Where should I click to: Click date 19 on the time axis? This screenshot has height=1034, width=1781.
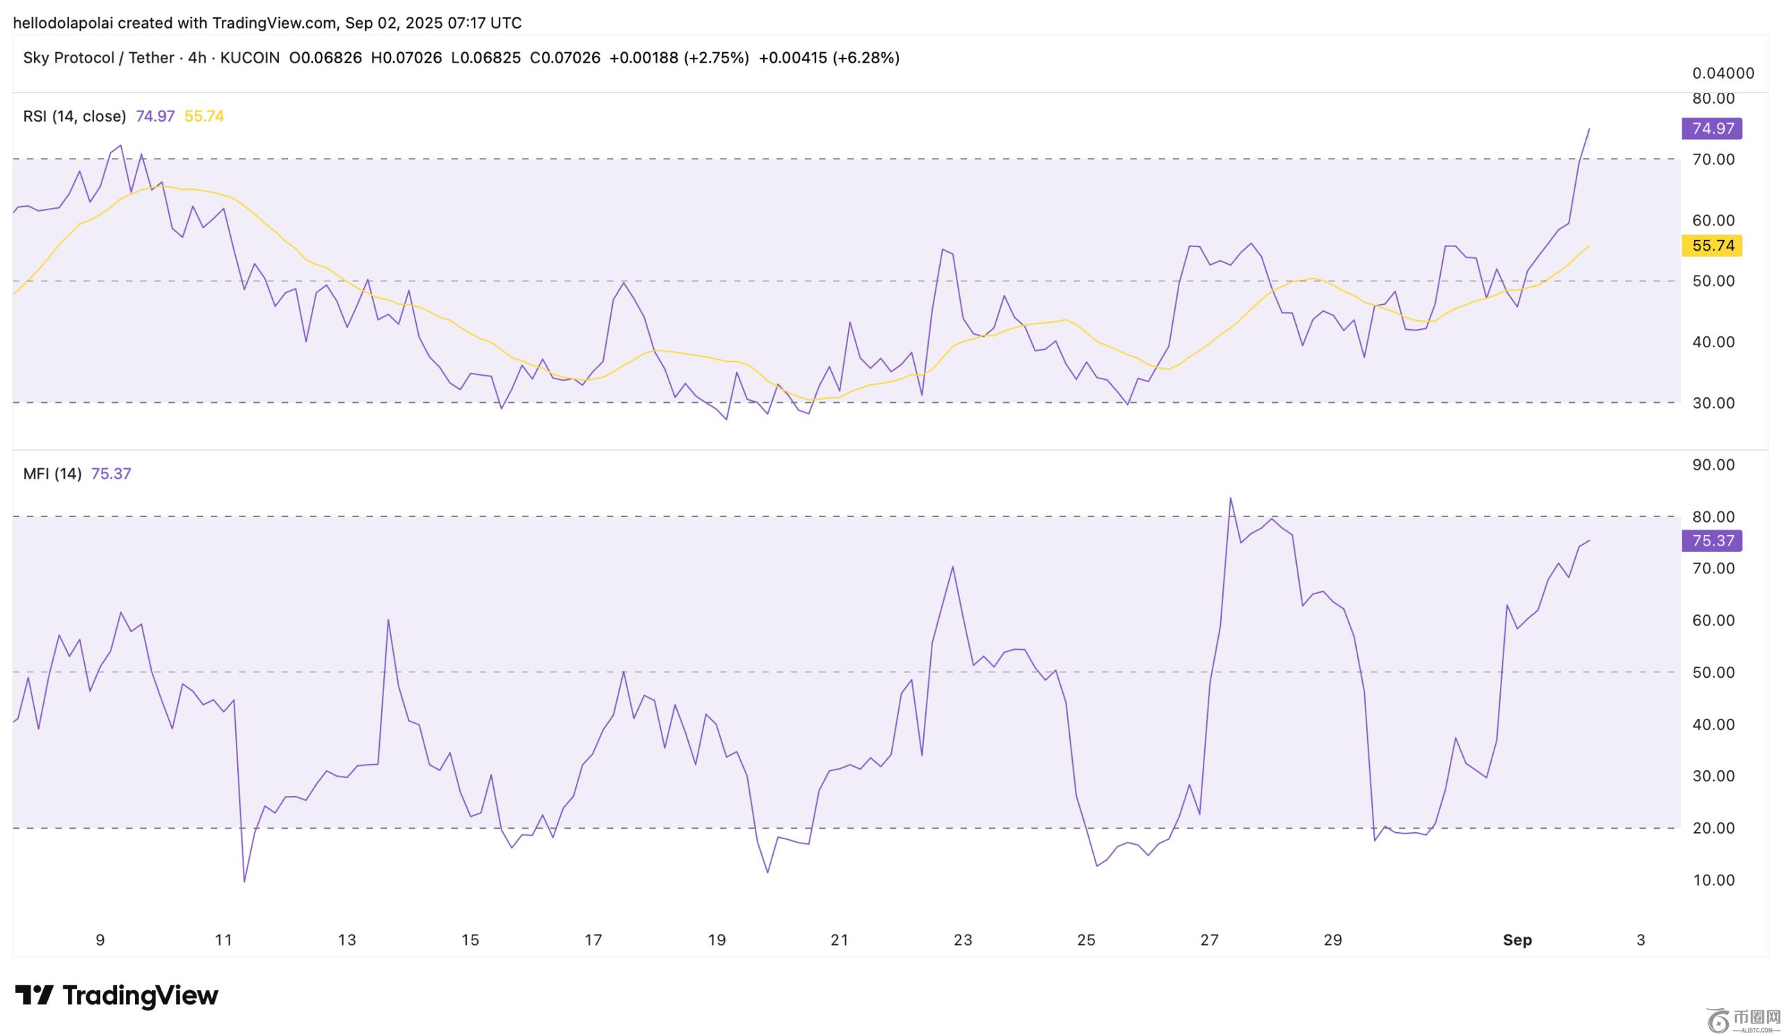coord(717,940)
